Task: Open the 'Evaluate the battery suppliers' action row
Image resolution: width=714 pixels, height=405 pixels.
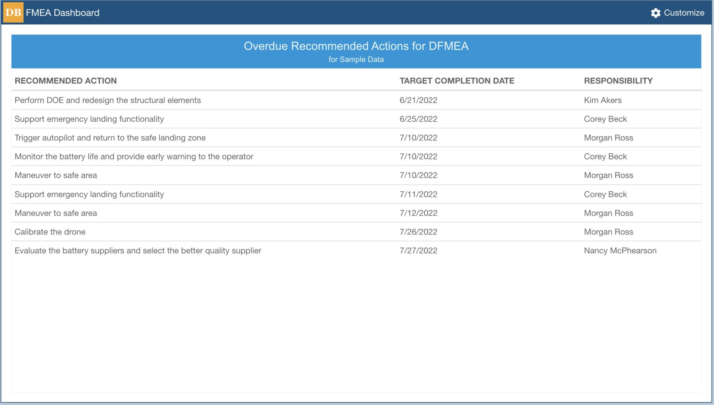Action: [x=138, y=250]
